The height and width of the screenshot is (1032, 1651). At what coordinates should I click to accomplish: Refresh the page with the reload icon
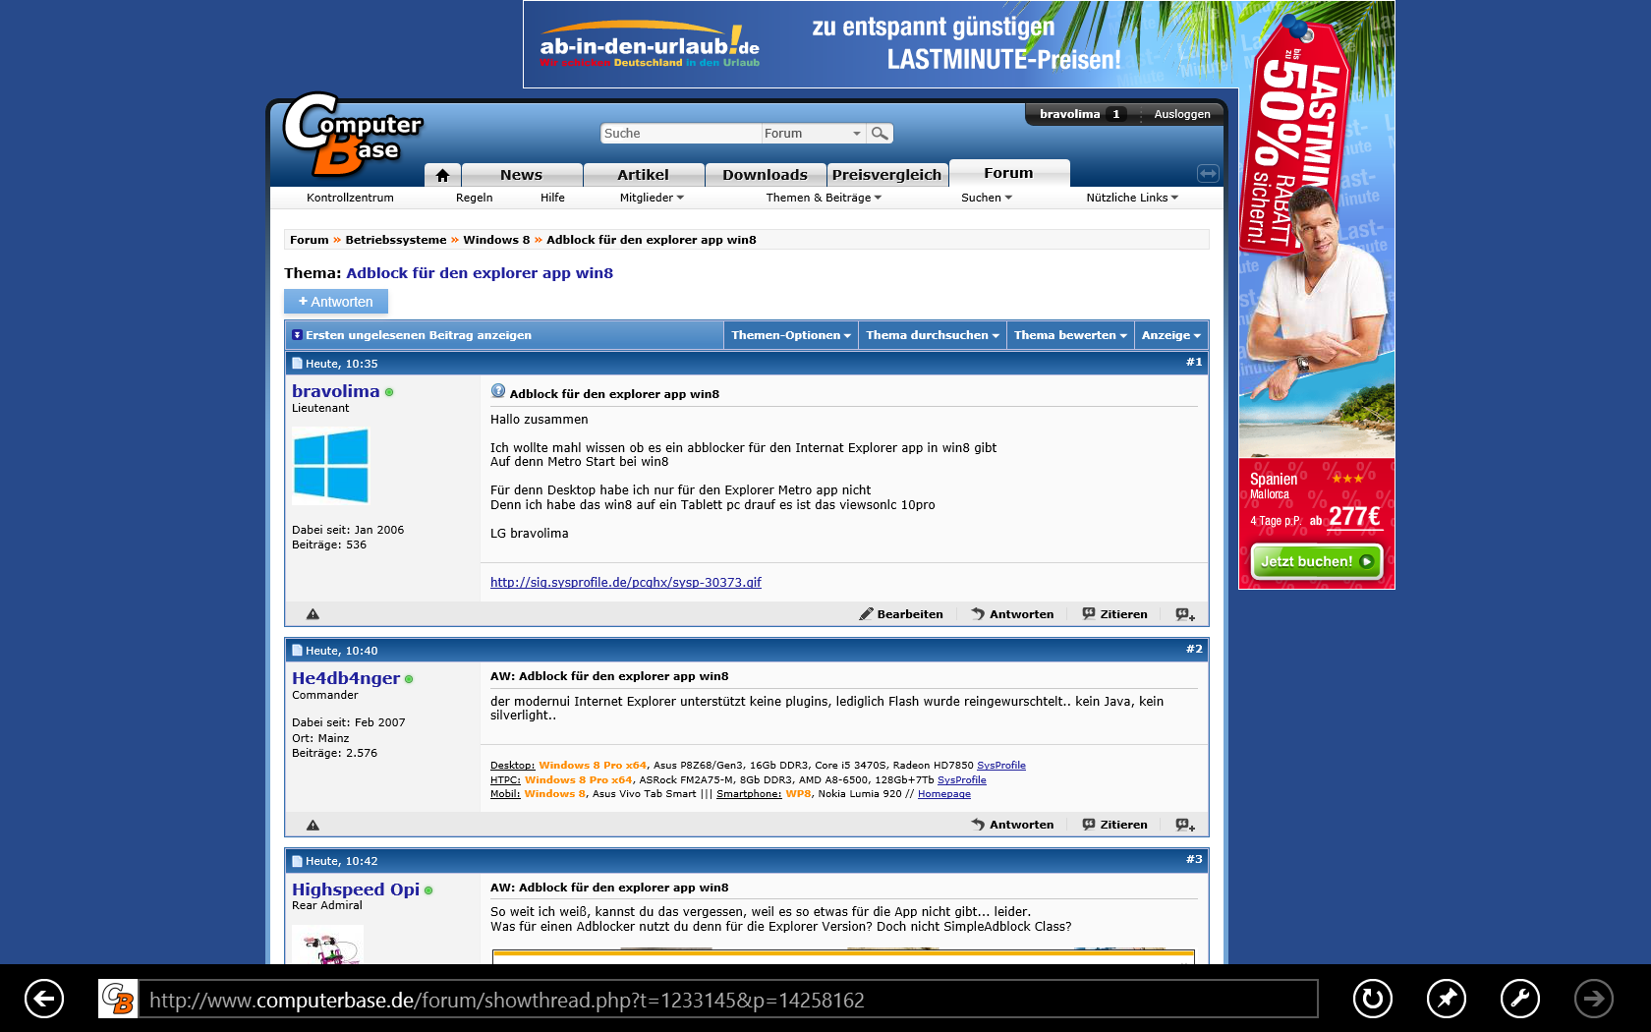click(1373, 1000)
